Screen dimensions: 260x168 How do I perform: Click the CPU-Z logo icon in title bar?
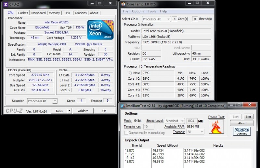[x=6, y=4]
